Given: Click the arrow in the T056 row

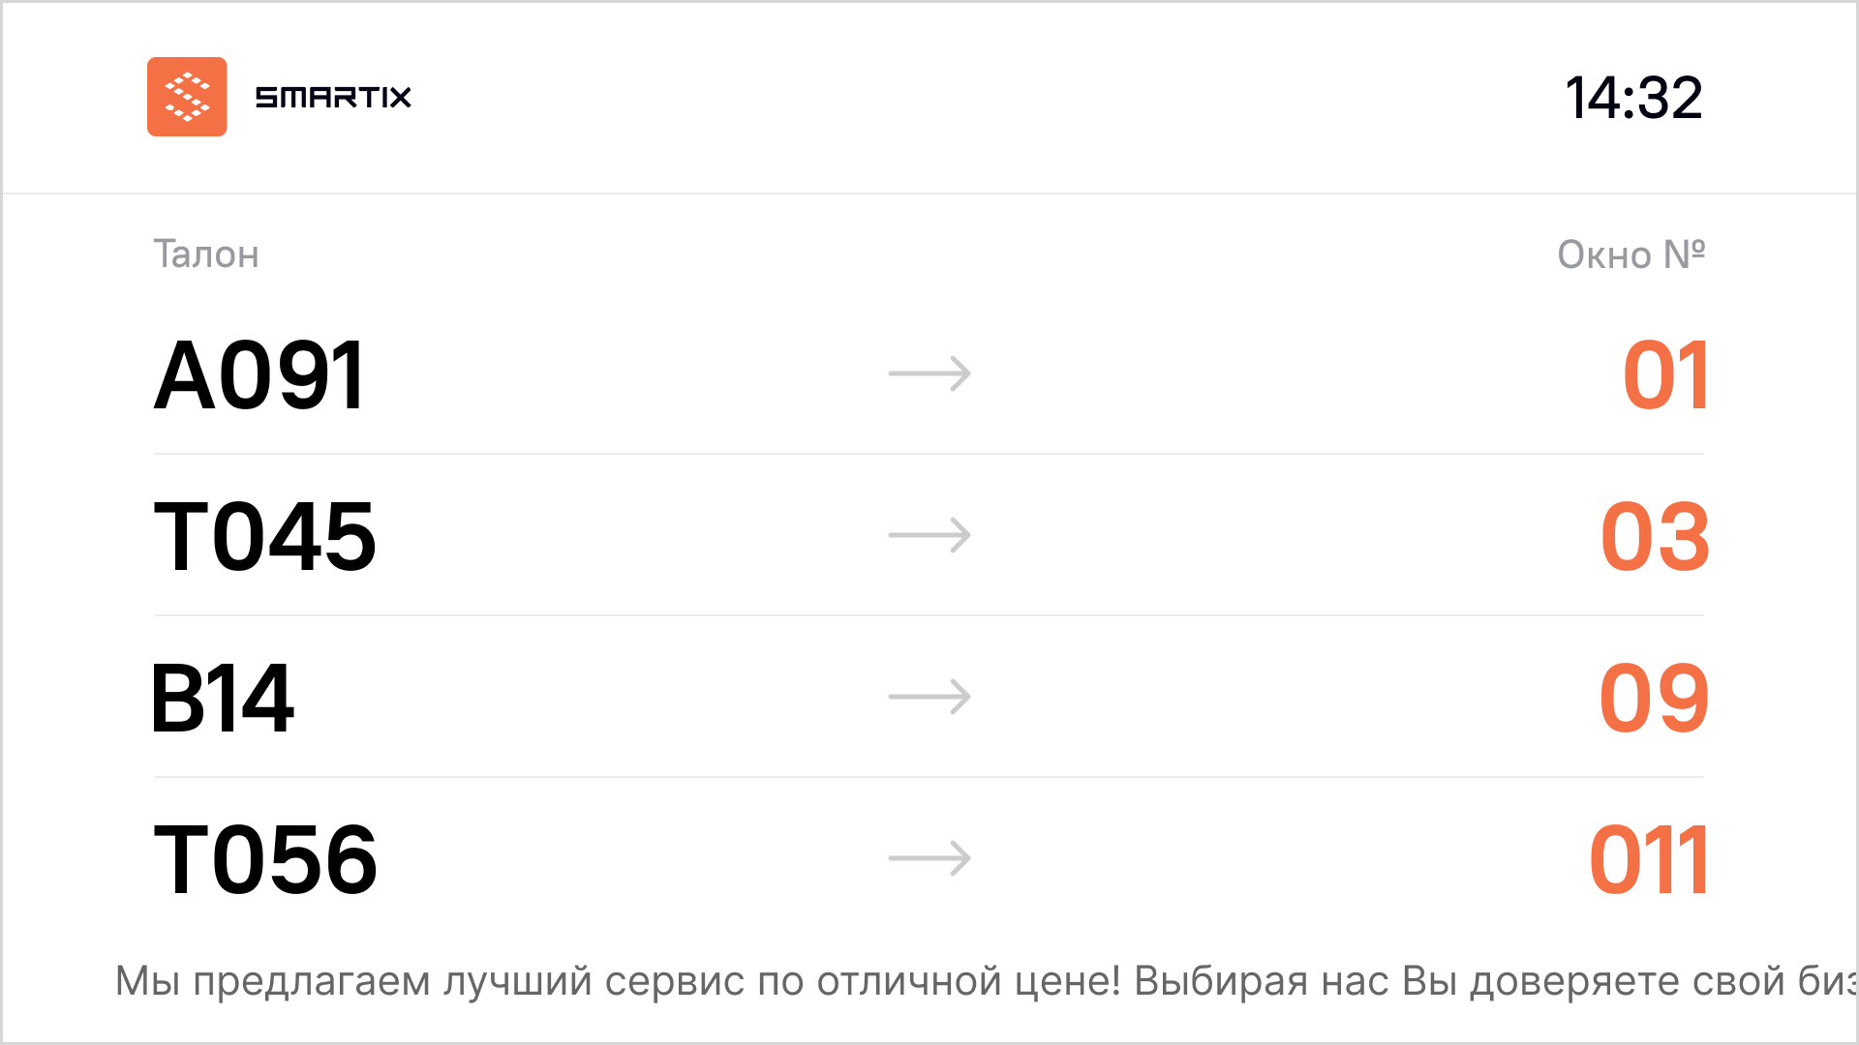Looking at the screenshot, I should click(929, 858).
